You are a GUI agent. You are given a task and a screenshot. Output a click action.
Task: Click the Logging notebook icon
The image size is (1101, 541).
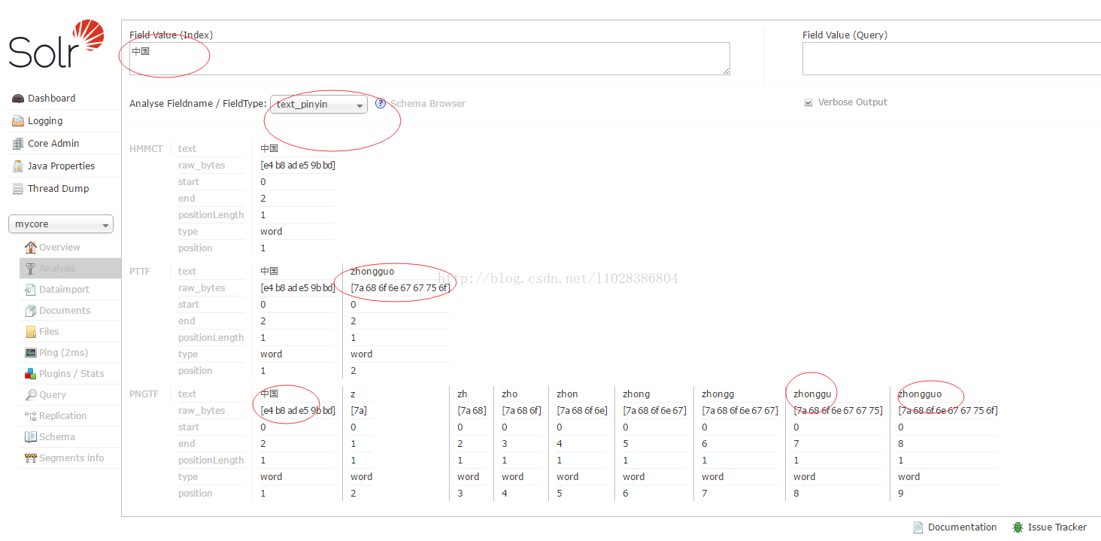18,121
